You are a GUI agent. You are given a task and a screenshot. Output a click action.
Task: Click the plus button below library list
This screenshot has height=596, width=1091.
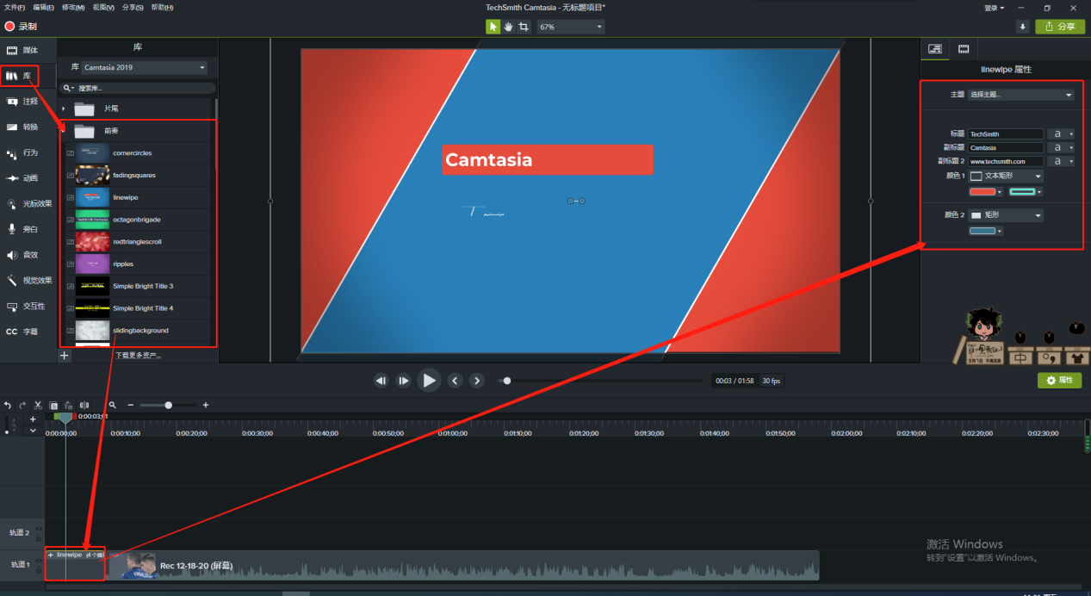65,356
